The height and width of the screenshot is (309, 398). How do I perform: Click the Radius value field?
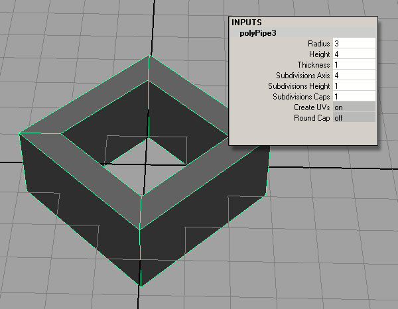(354, 43)
